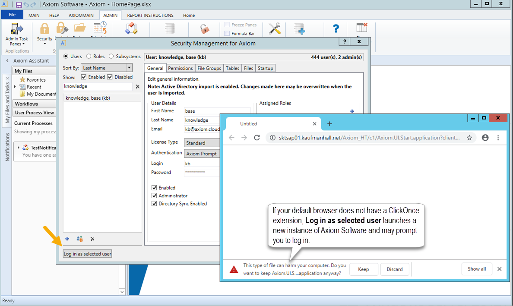Toggle the Show Enabled checkbox
Image resolution: width=513 pixels, height=306 pixels.
pyautogui.click(x=84, y=77)
